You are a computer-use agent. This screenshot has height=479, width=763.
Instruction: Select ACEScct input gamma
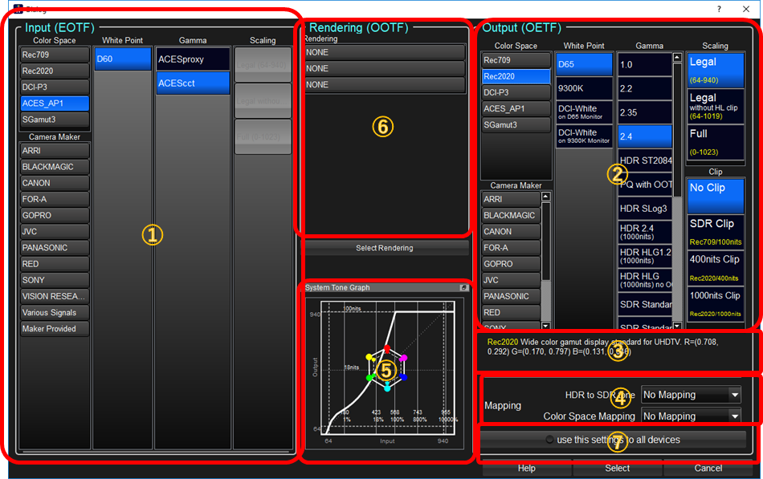click(193, 83)
